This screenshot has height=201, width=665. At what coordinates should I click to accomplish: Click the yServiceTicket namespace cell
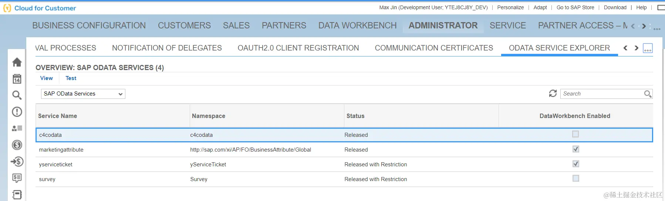pyautogui.click(x=208, y=164)
